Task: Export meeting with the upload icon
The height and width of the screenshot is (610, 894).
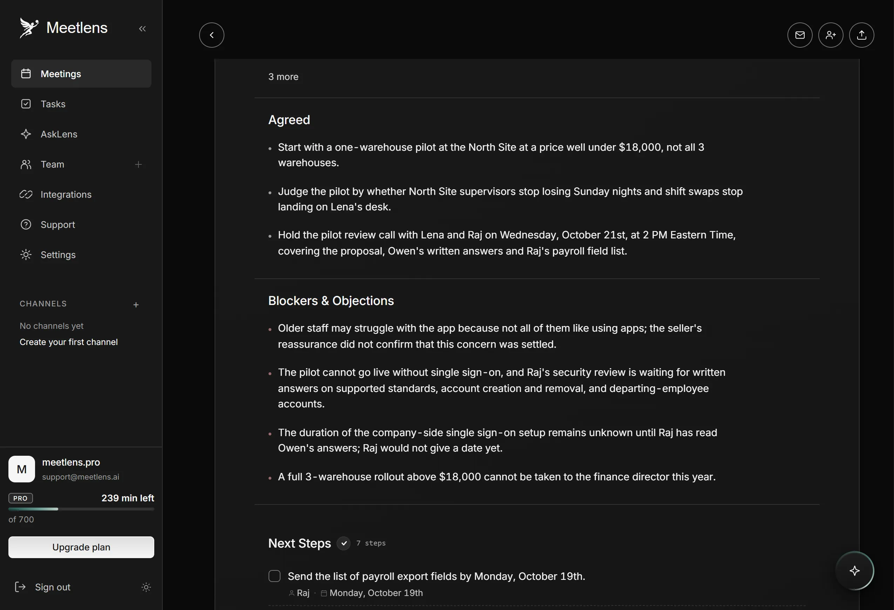Action: pyautogui.click(x=861, y=35)
